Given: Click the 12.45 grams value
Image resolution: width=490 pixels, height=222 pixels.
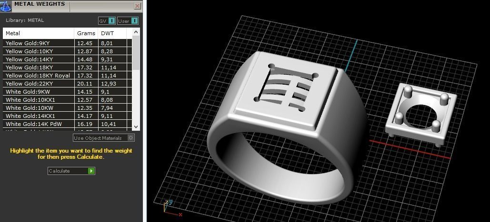Looking at the screenshot, I should pos(85,43).
